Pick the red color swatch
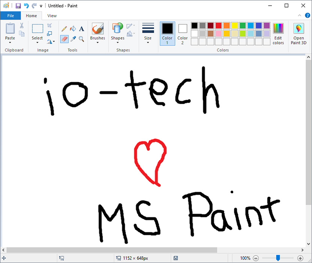The width and height of the screenshot is (312, 263). click(219, 26)
